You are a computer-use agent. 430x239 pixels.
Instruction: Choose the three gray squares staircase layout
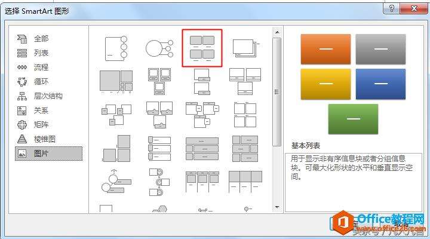click(x=116, y=148)
